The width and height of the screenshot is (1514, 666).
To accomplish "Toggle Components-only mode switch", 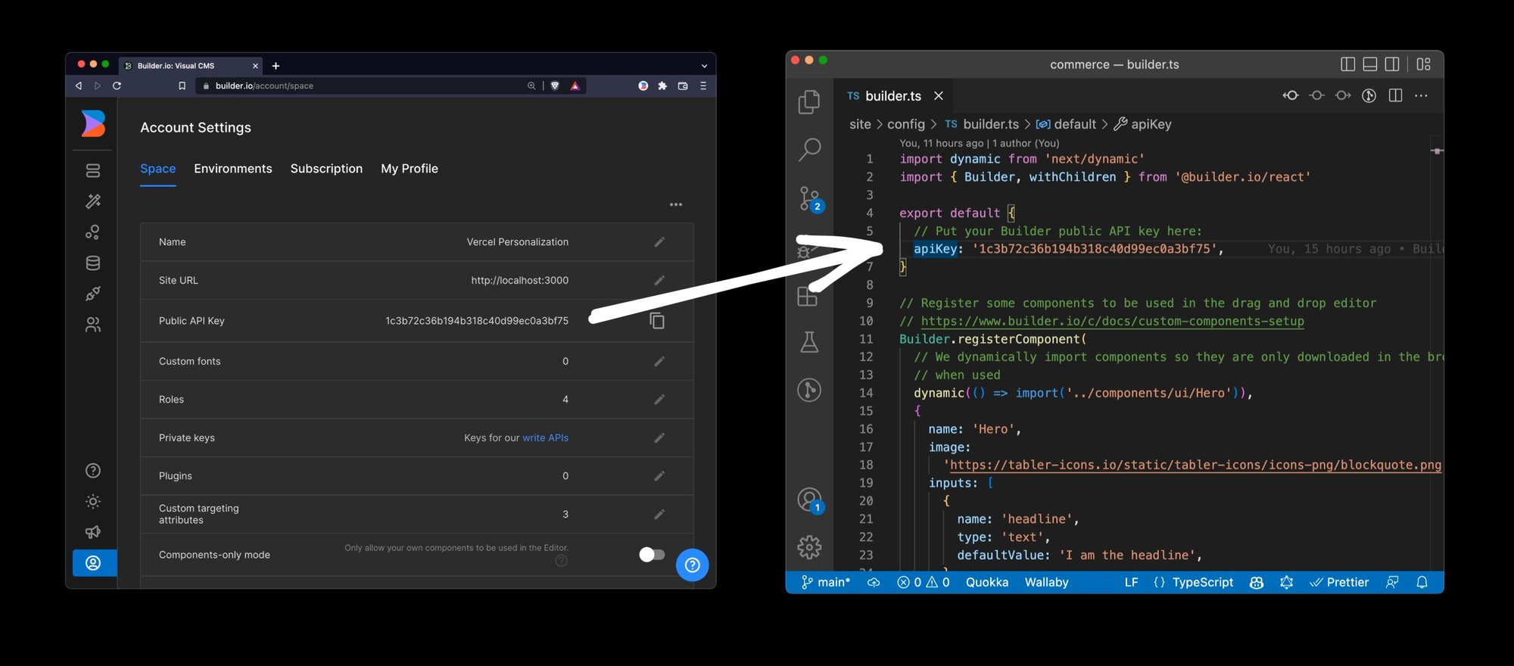I will coord(652,555).
